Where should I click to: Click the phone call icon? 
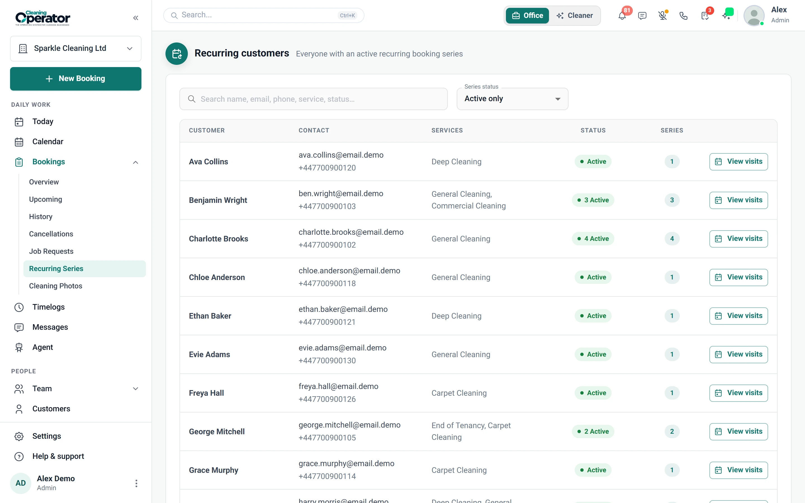pos(683,16)
